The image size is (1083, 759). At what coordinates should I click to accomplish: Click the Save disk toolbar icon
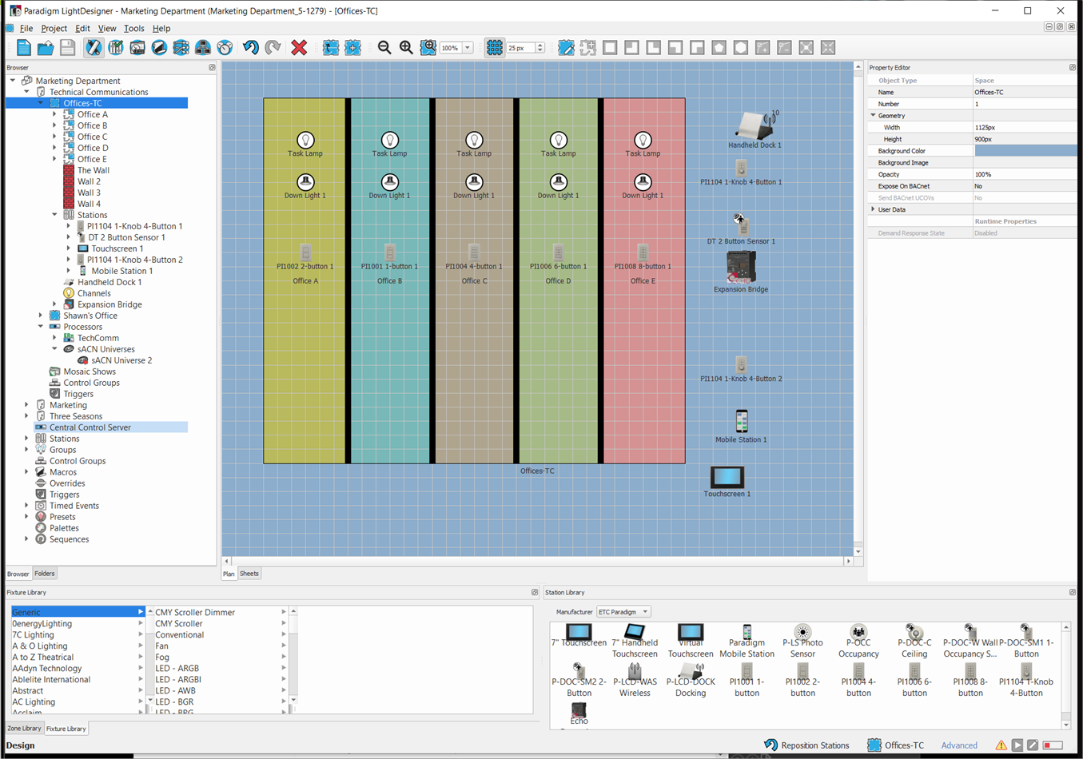[67, 48]
